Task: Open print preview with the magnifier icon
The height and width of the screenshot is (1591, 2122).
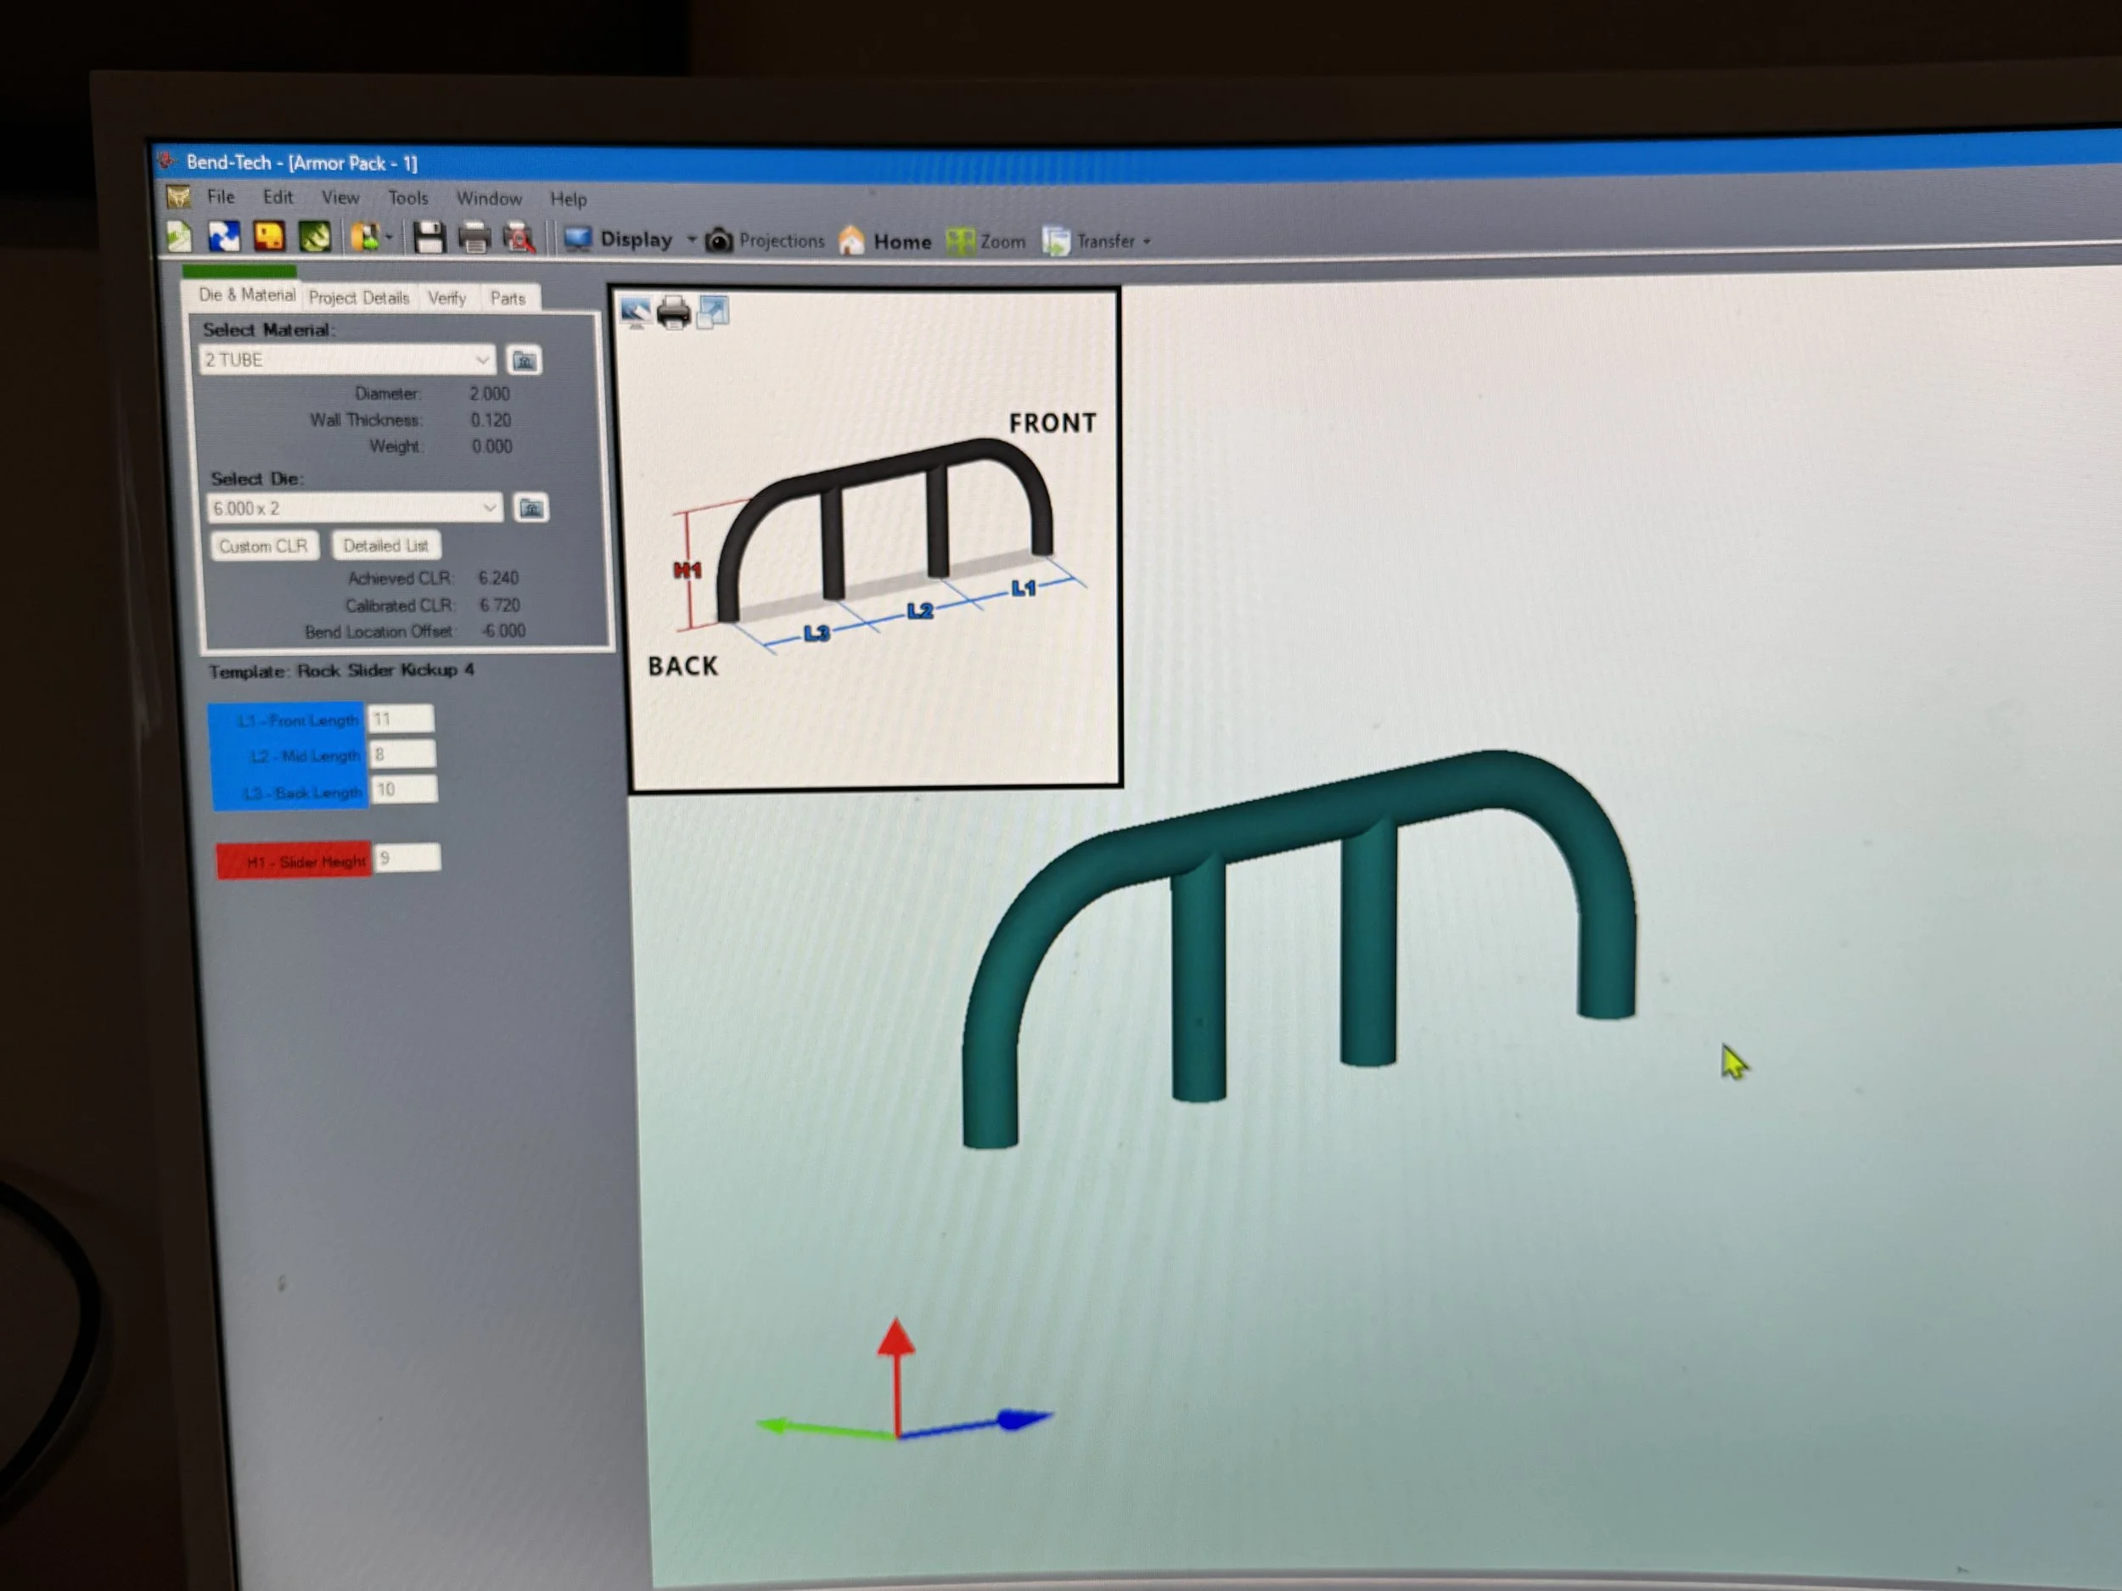Action: pos(519,238)
